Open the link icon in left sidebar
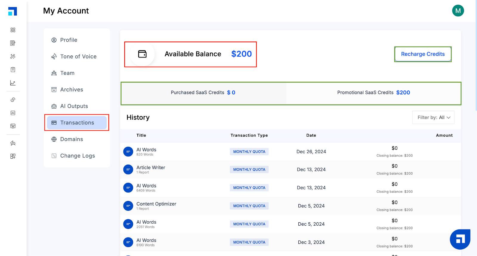Viewport: 477px width, 256px height. [13, 100]
